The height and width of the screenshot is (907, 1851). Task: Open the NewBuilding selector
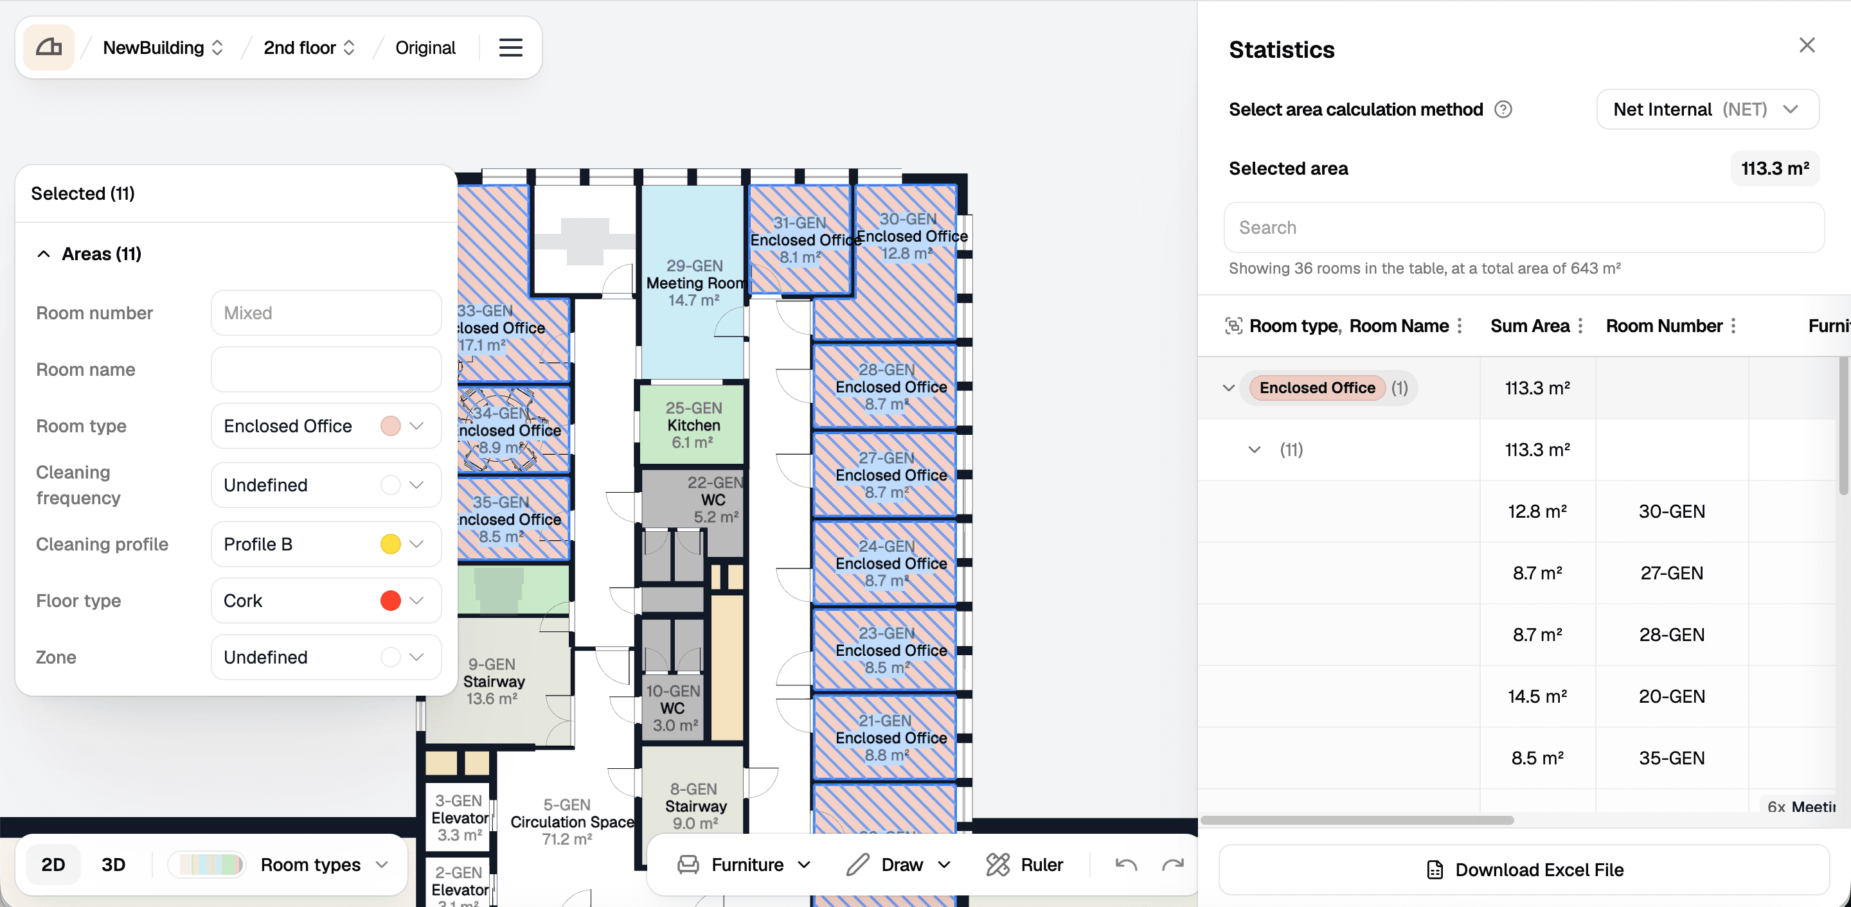coord(163,48)
